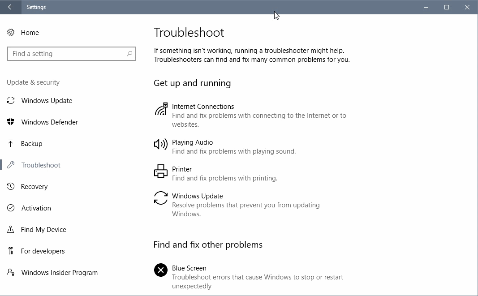Image resolution: width=478 pixels, height=296 pixels.
Task: Click the Troubleshoot wrench icon
Action: click(11, 165)
